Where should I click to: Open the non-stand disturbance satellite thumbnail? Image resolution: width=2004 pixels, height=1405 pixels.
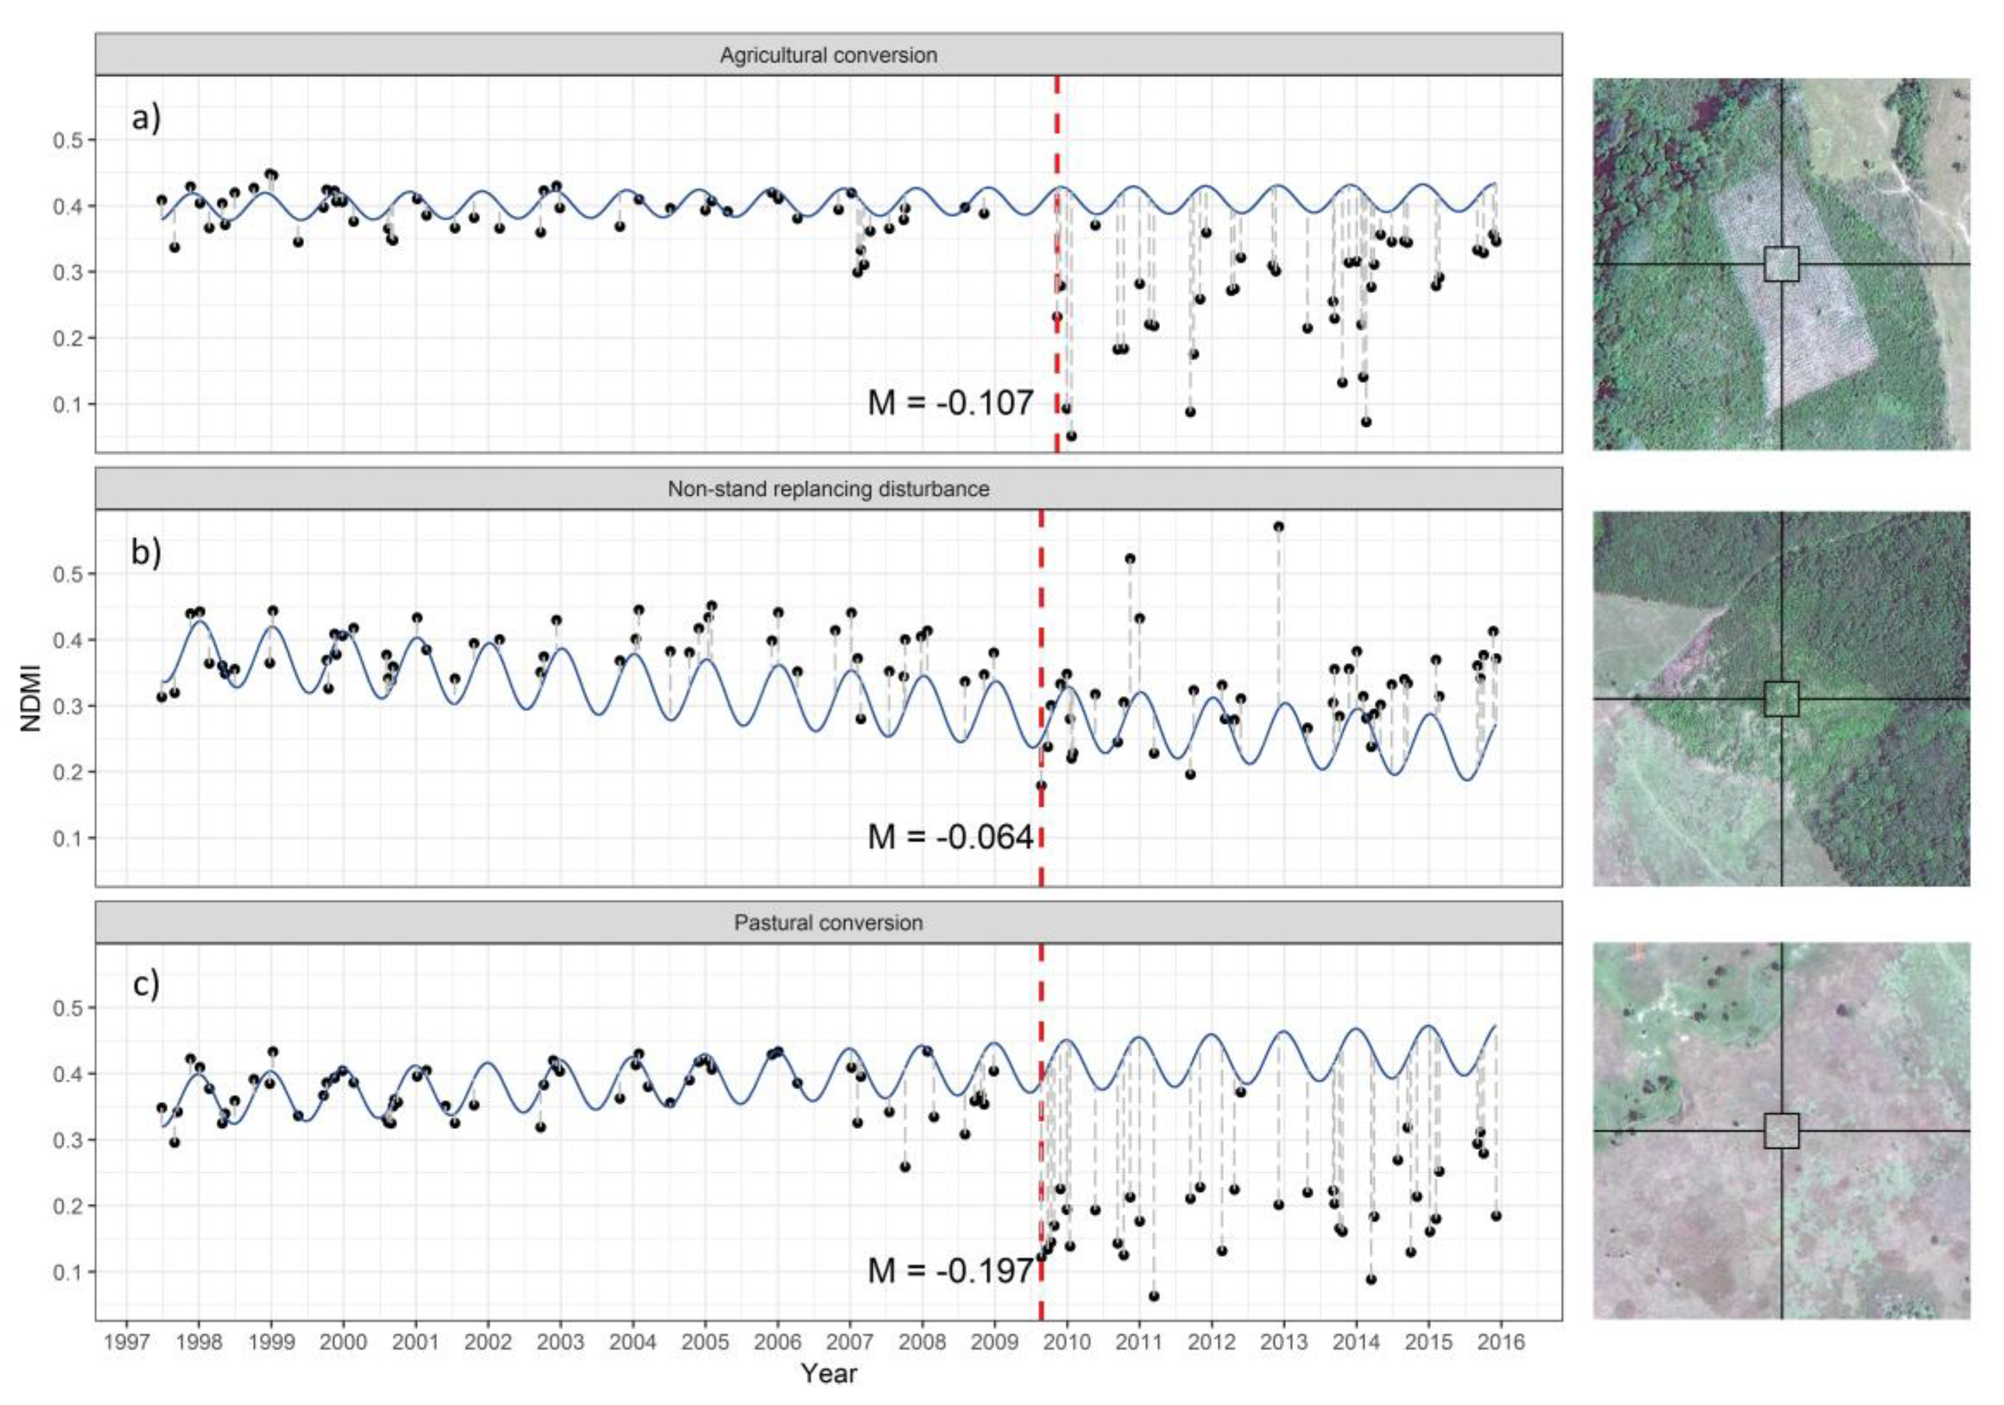point(1782,698)
